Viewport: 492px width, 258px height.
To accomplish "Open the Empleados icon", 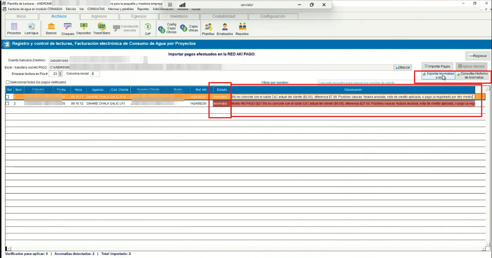I will 225,29.
